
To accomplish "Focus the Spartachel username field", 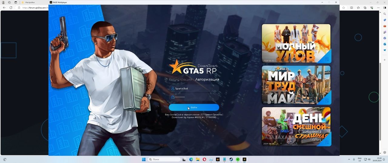I will 194,88.
